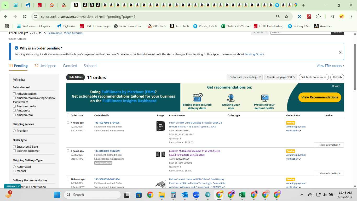Open order 111-3061095-6641864 link
The image size is (357, 201).
(x=107, y=179)
